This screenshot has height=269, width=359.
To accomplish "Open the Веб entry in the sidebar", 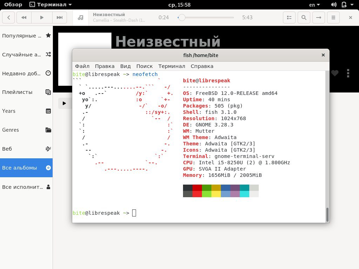I will (26, 149).
